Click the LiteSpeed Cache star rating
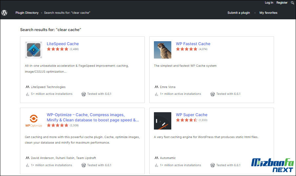Image resolution: width=296 pixels, height=176 pixels. [x=57, y=49]
